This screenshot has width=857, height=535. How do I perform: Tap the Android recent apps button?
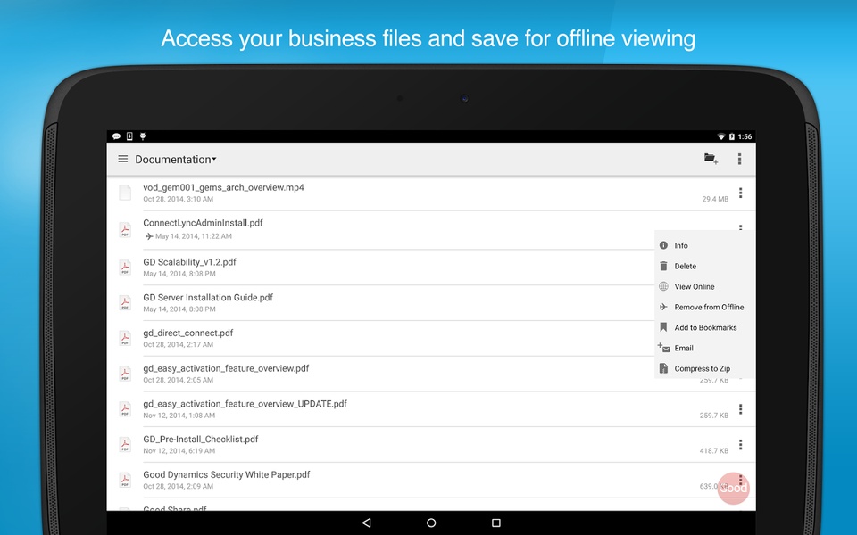tap(495, 523)
